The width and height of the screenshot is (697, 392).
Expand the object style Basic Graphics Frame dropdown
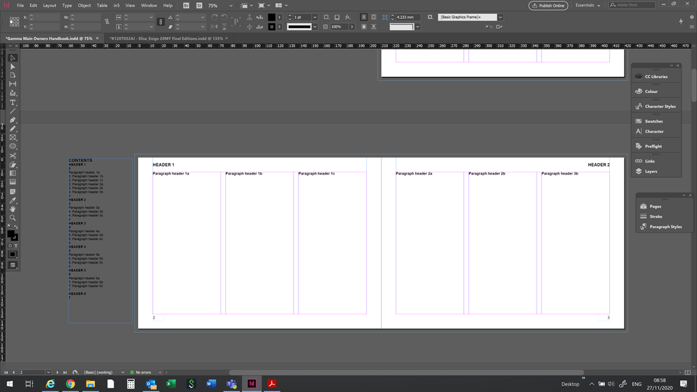tap(500, 17)
